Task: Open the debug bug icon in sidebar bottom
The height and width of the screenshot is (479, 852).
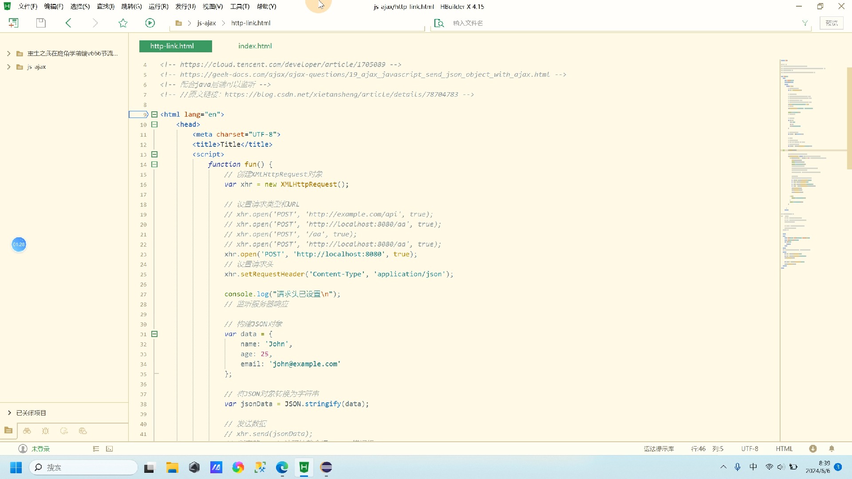Action: pos(45,431)
